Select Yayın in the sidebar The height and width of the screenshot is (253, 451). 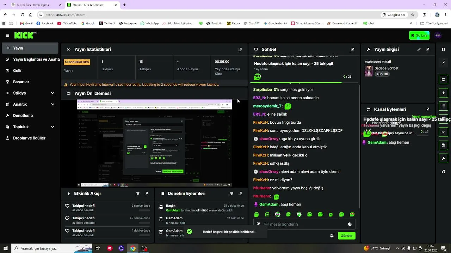coord(30,48)
